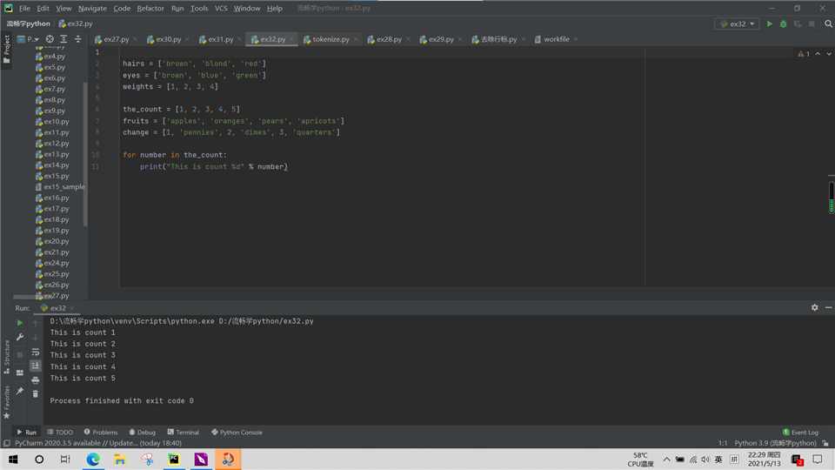Screen dimensions: 835x470
Task: Rerun ex32 from the Run panel
Action: (x=20, y=323)
